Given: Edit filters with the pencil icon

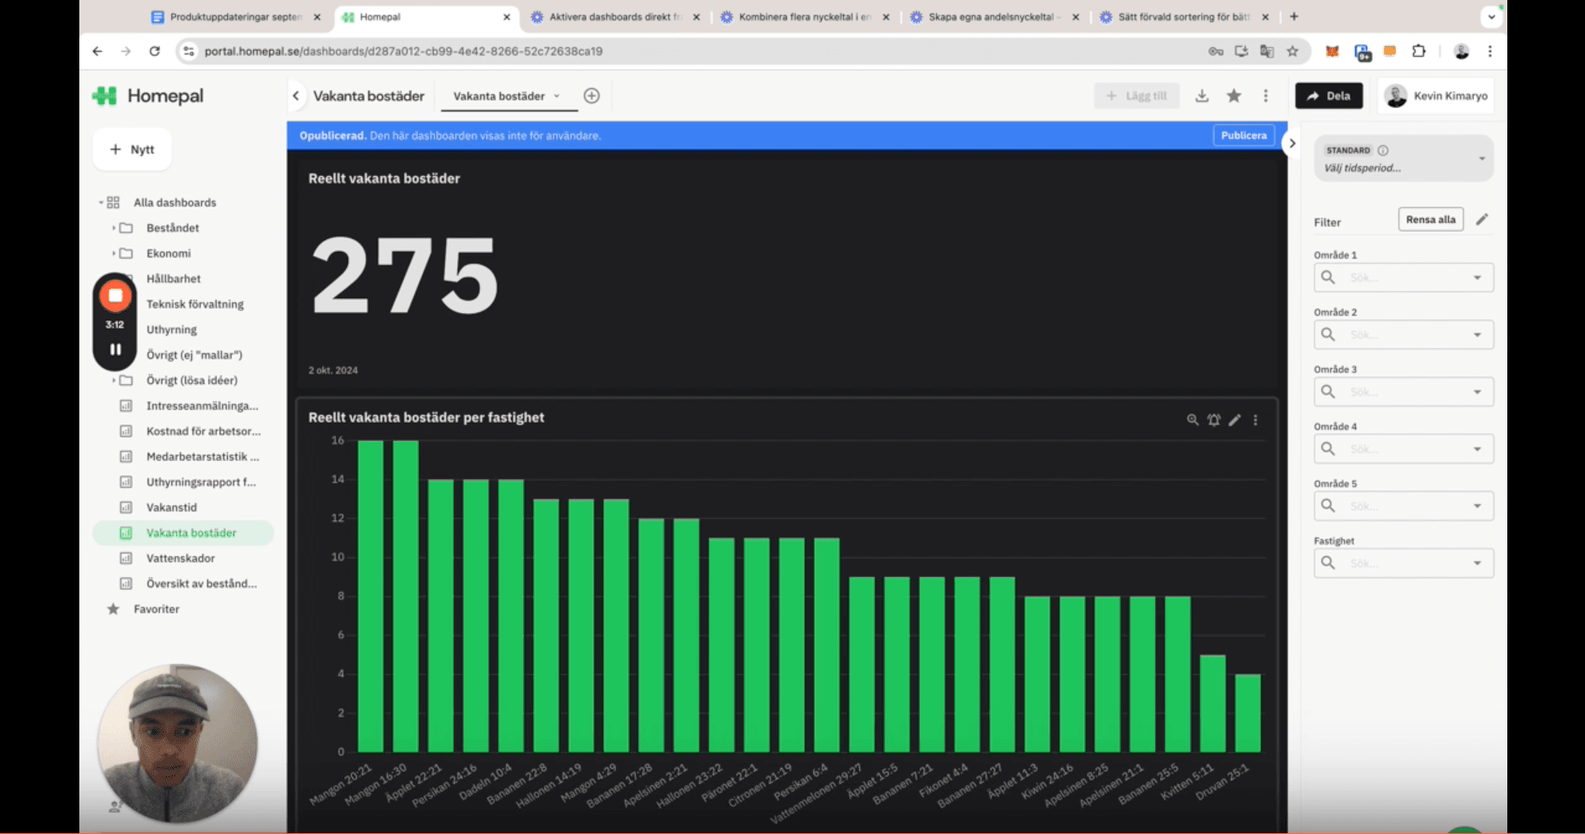Looking at the screenshot, I should 1483,219.
